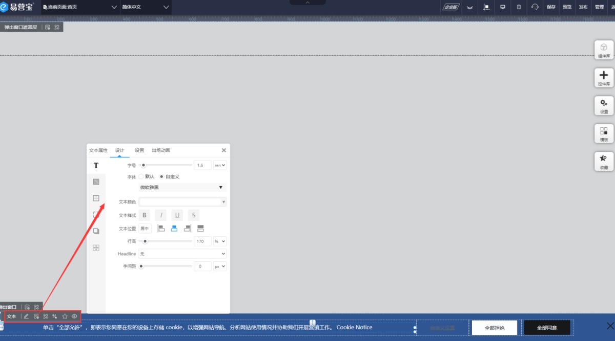
Task: Switch to the 文本属性 tab
Action: pyautogui.click(x=98, y=150)
